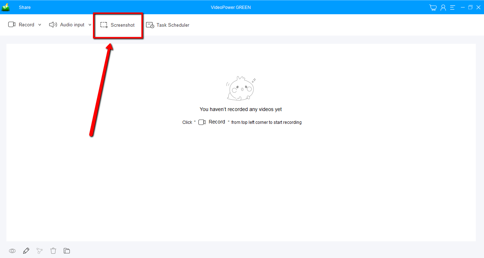Click the Record camera icon
Viewport: 484px width, 258px height.
[x=12, y=25]
